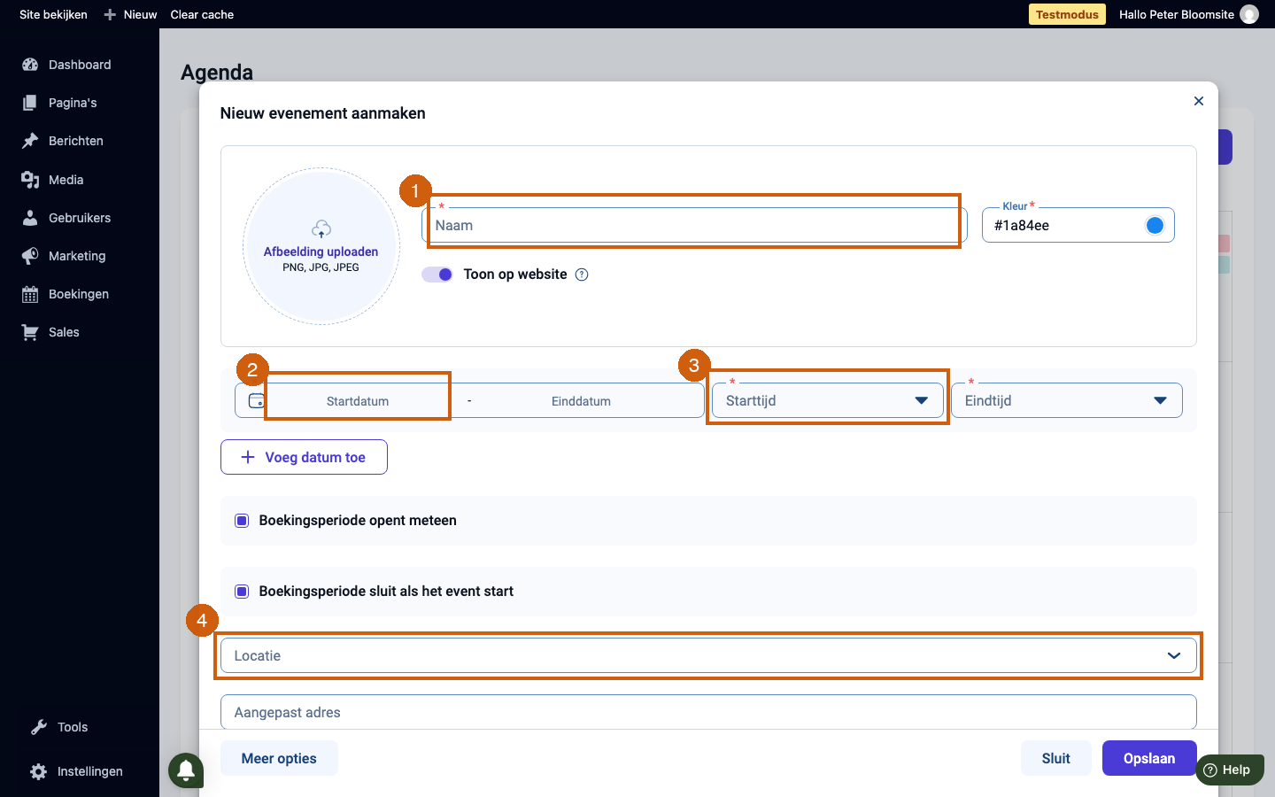The height and width of the screenshot is (797, 1275).
Task: Click Site bekijken link
Action: tap(53, 14)
